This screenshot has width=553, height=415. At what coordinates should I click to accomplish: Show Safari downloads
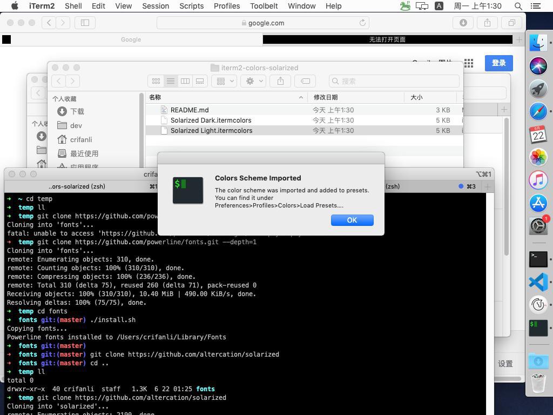pyautogui.click(x=463, y=23)
